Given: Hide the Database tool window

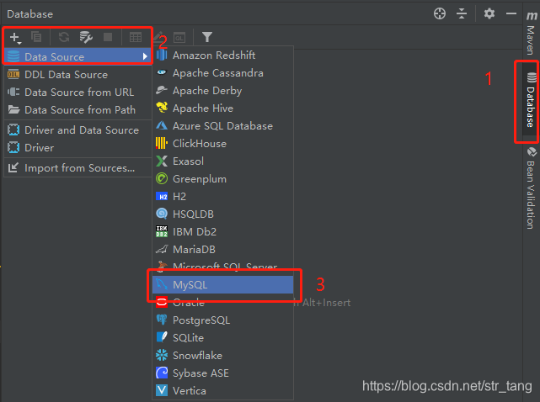Looking at the screenshot, I should (x=511, y=13).
